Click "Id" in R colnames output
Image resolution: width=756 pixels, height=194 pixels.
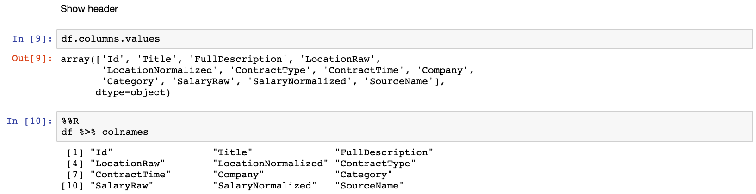(x=101, y=152)
